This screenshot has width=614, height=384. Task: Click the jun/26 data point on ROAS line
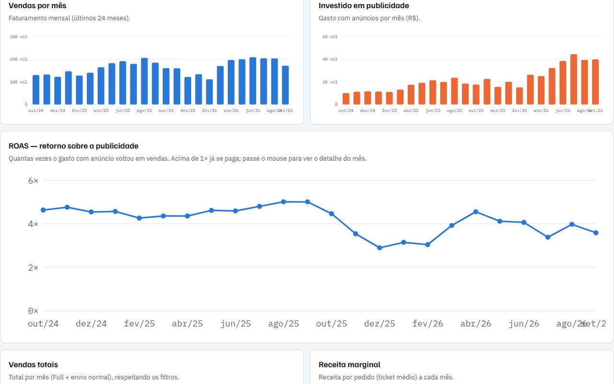pyautogui.click(x=524, y=222)
